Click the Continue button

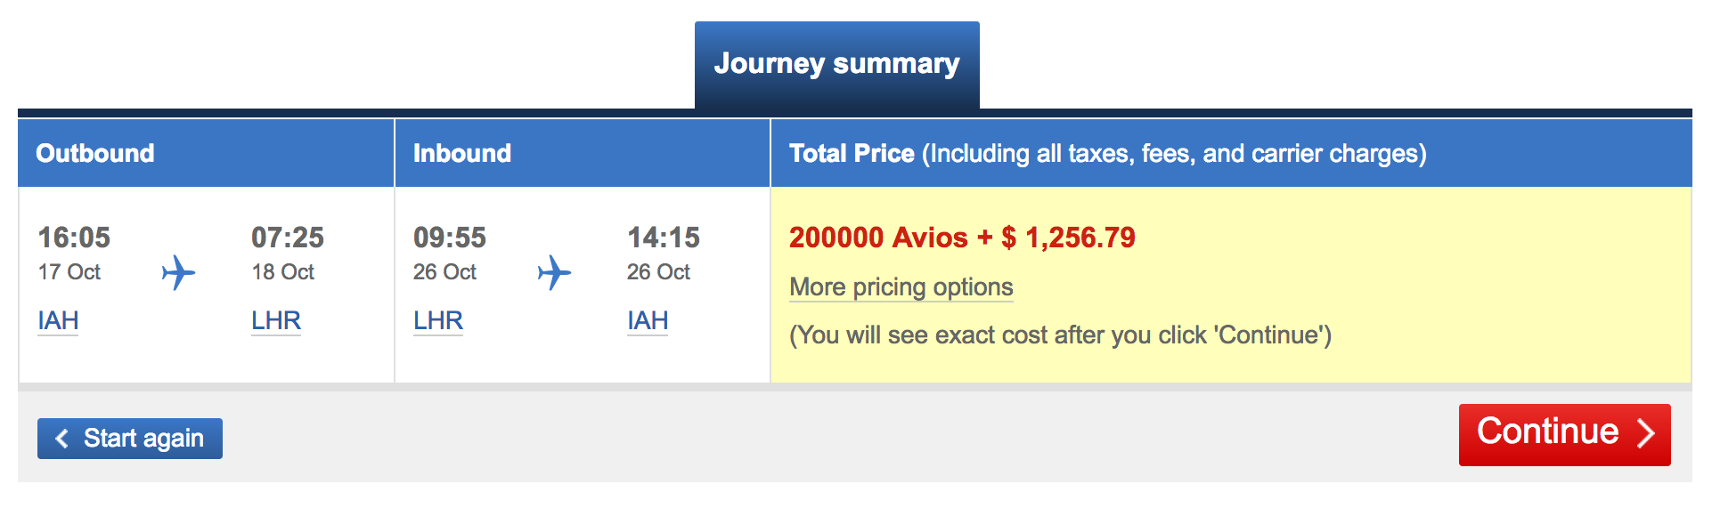pyautogui.click(x=1565, y=435)
